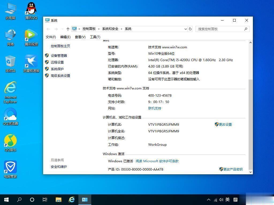Open Advanced System Settings link
Image resolution: width=274 pixels, height=205 pixels.
(x=60, y=76)
